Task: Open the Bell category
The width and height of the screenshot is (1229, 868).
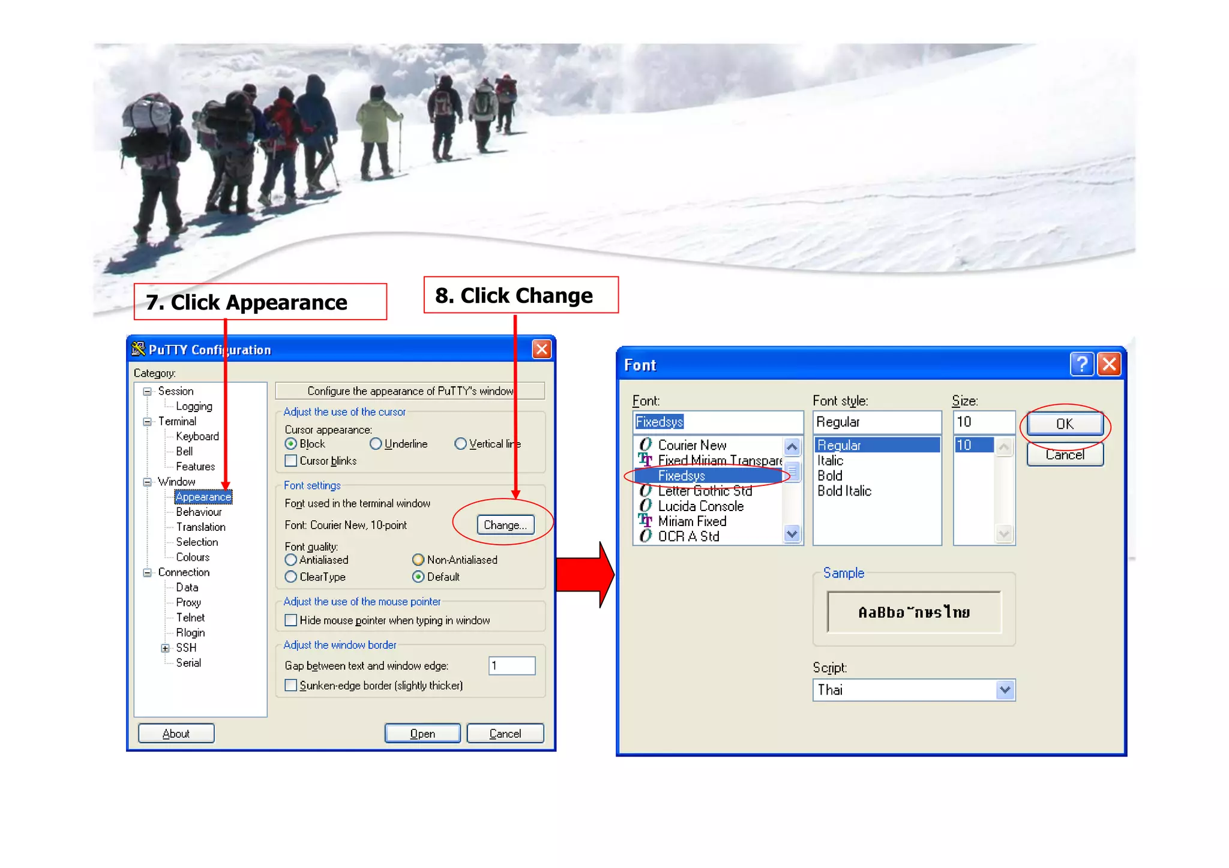Action: (x=184, y=451)
